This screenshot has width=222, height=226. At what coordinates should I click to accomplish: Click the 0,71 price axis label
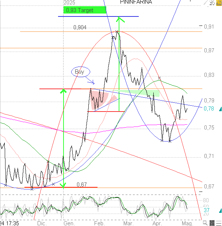click(209, 156)
